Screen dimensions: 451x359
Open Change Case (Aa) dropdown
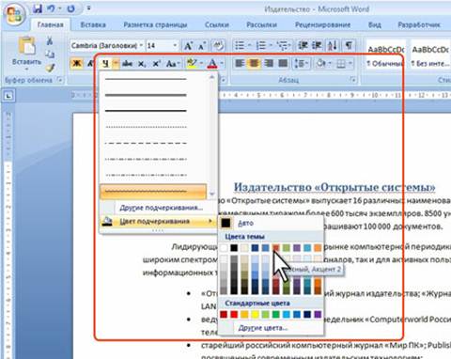173,64
